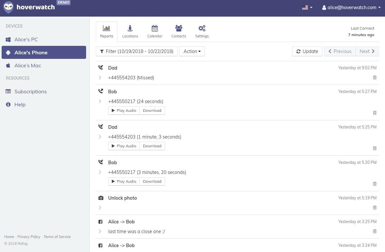The width and height of the screenshot is (385, 252).
Task: Select Alice's Mac device
Action: 44,65
